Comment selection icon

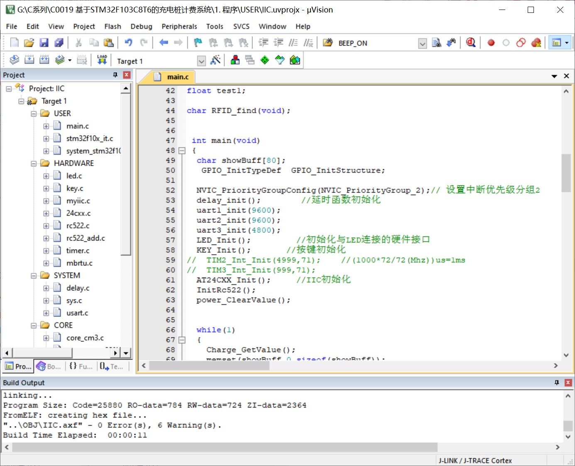pos(293,42)
